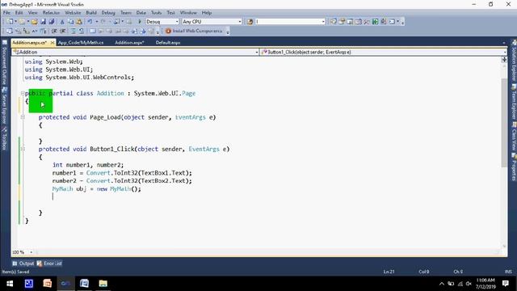Toggle a bookmark on the current line

(x=93, y=31)
